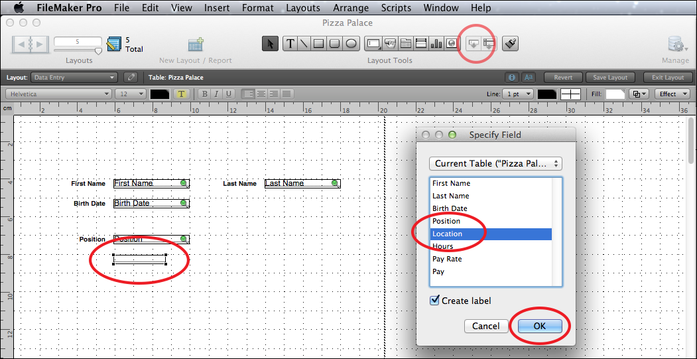Toggle Italic formatting
The image size is (697, 359).
[216, 94]
